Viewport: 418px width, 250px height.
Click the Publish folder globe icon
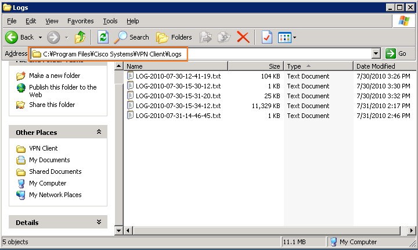pyautogui.click(x=21, y=88)
